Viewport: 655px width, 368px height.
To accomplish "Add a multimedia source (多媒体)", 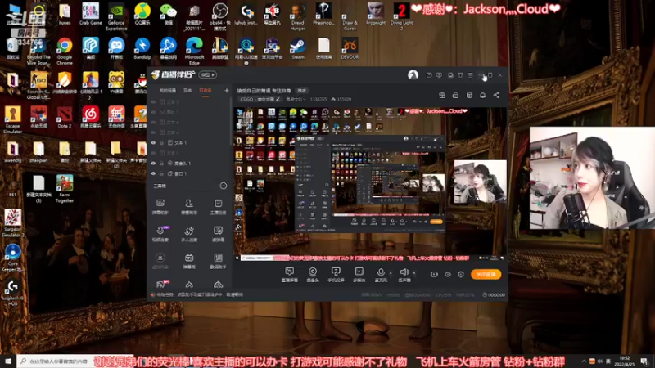I will (359, 275).
